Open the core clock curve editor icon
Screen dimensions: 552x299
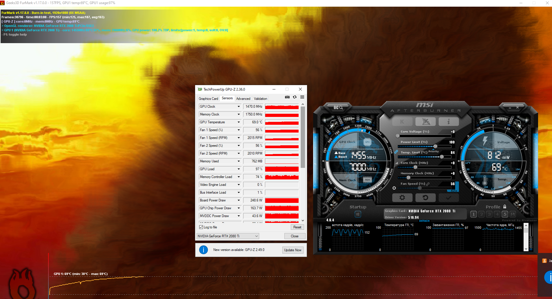point(397,163)
